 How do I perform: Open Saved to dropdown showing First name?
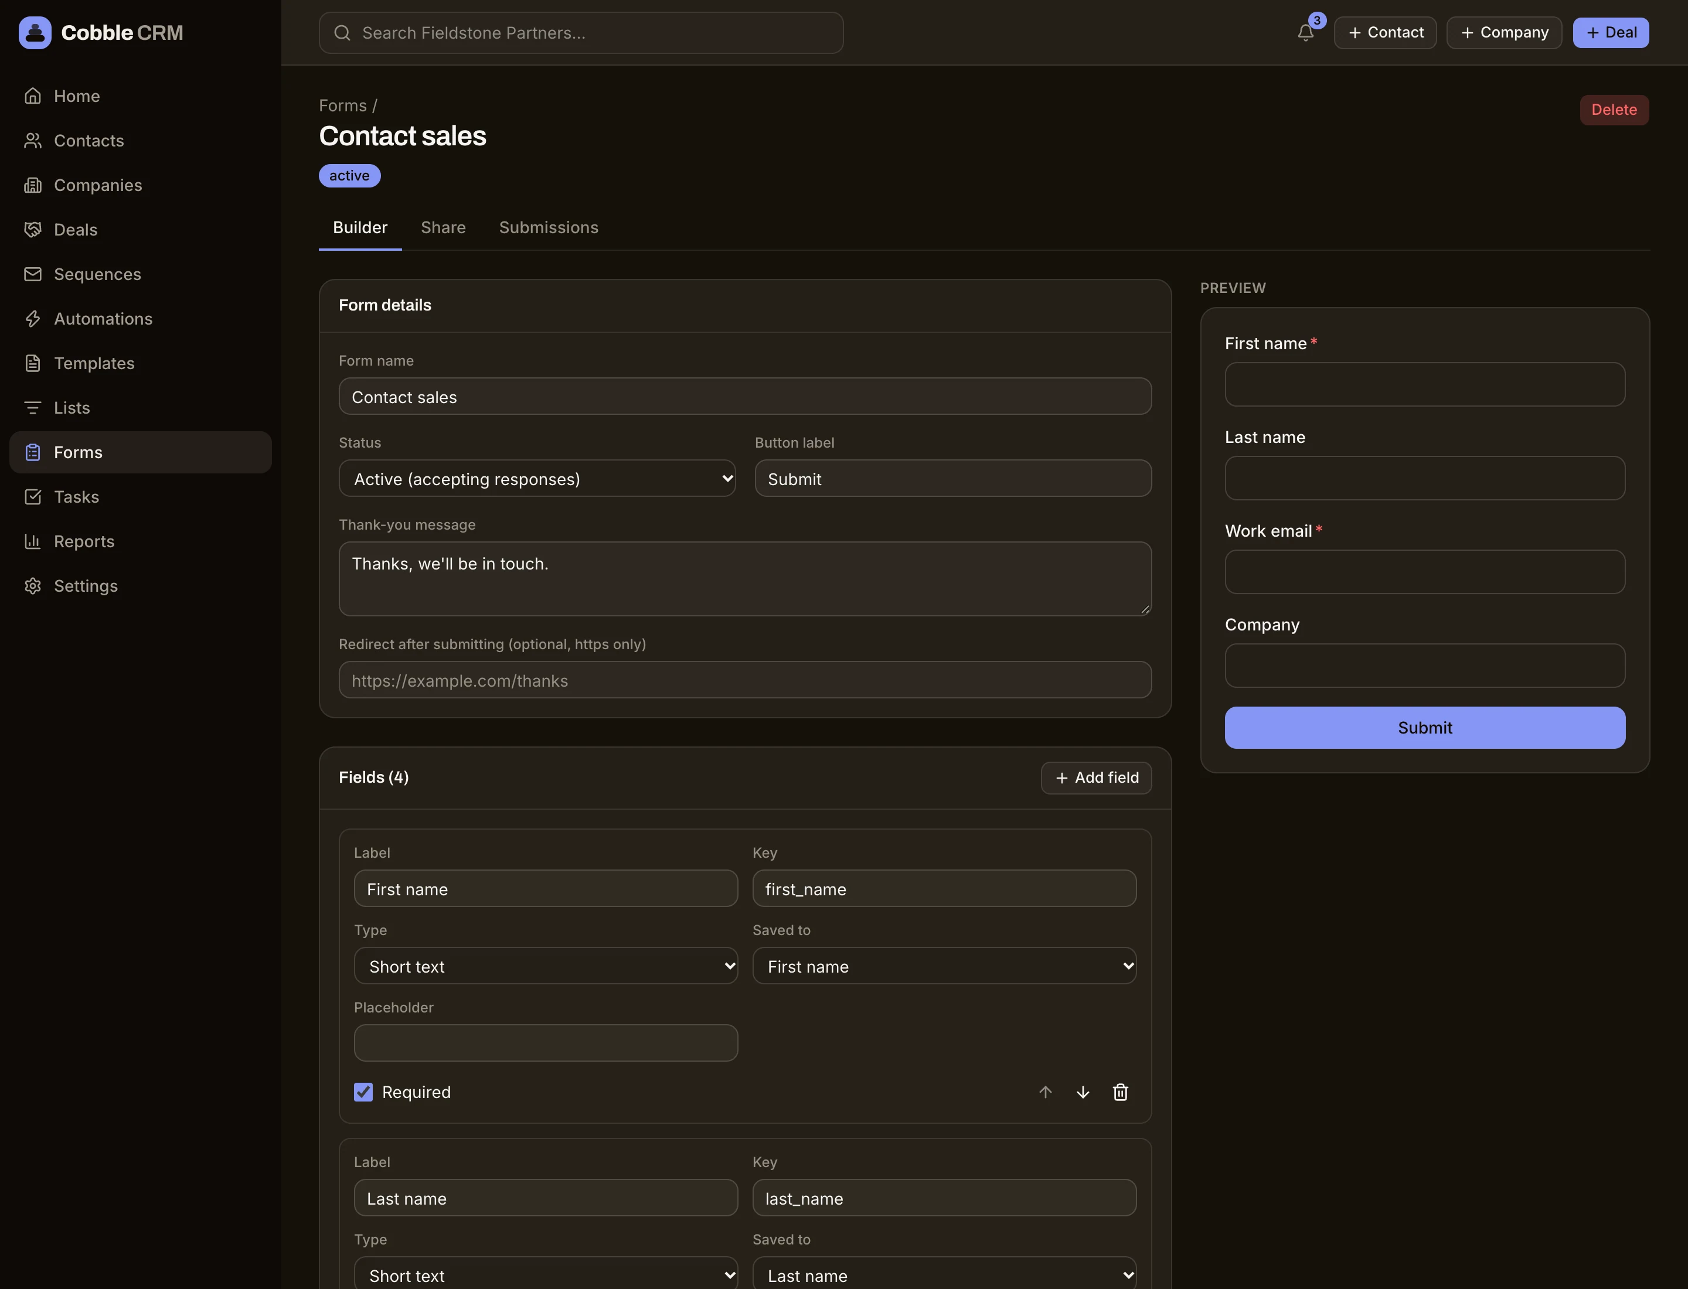click(x=944, y=966)
